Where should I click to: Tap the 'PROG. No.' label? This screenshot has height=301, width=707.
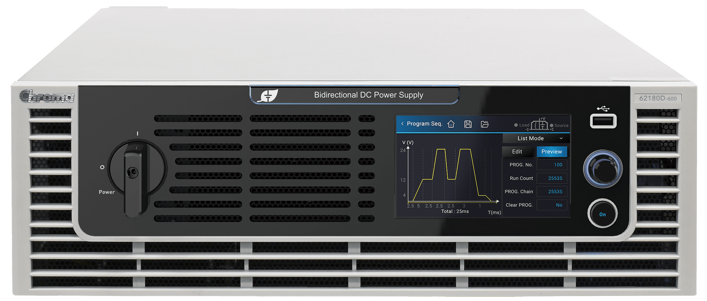[521, 165]
